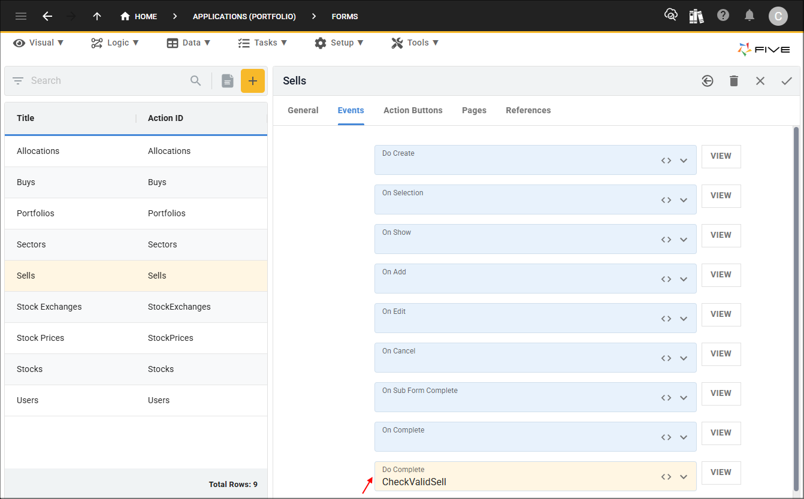Viewport: 804px width, 499px height.
Task: Open the On Complete dropdown chevron
Action: coord(684,437)
